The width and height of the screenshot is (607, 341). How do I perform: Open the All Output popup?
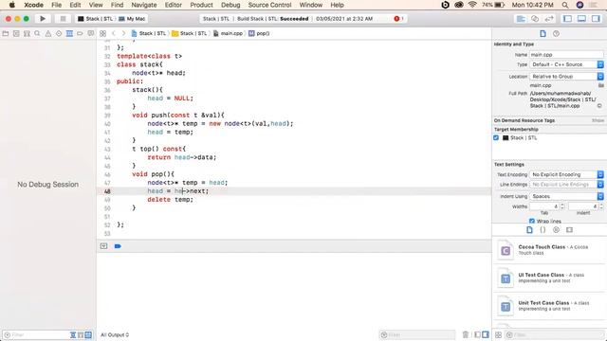click(x=115, y=334)
